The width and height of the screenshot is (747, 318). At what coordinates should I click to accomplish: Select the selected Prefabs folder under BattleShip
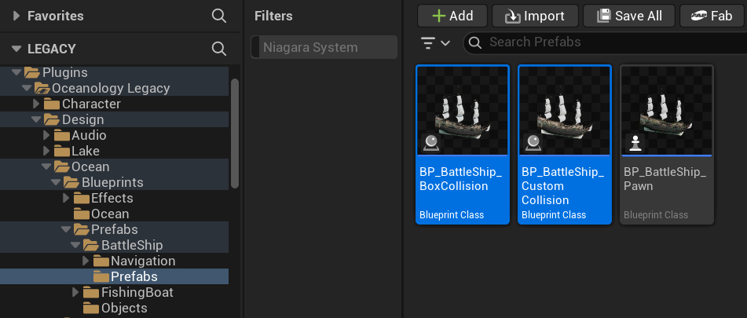pos(115,276)
